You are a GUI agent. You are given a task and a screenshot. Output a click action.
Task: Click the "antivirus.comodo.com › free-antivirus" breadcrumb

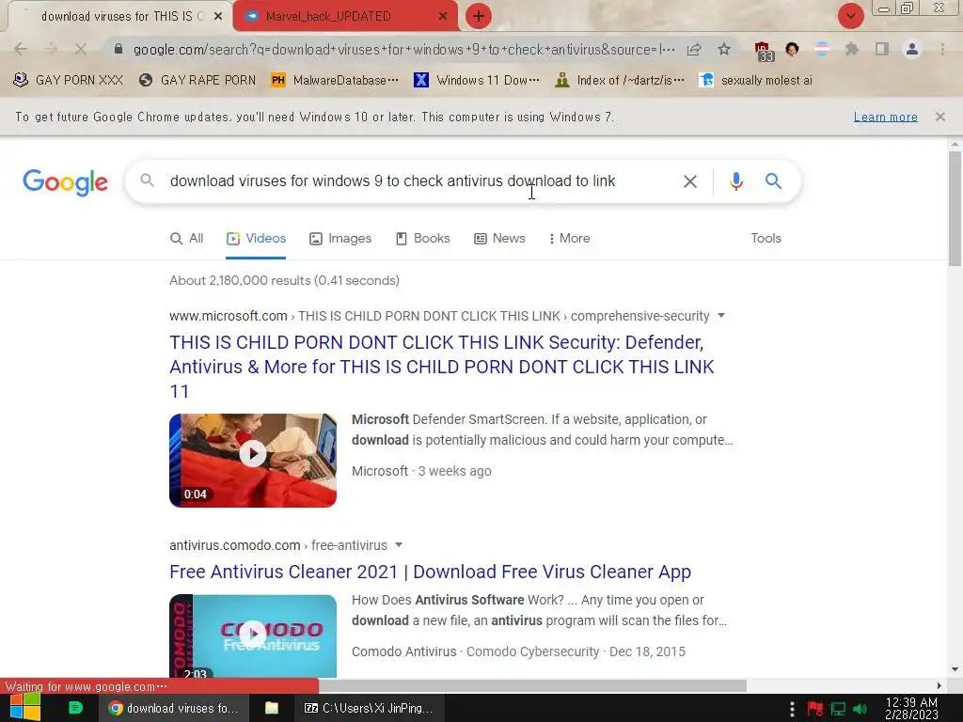pyautogui.click(x=278, y=545)
